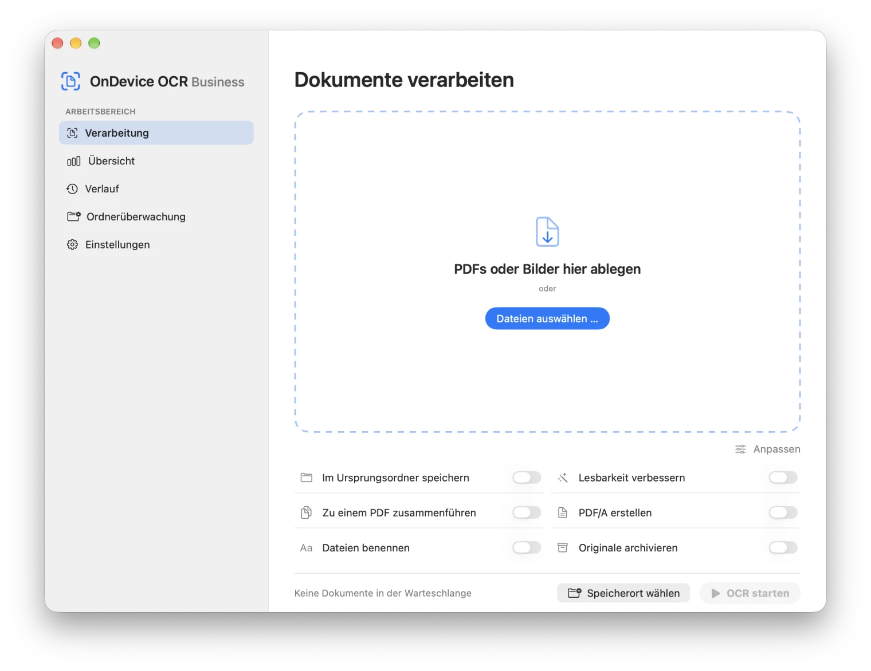This screenshot has height=671, width=871.
Task: Click the Übersicht bar chart icon
Action: click(73, 161)
